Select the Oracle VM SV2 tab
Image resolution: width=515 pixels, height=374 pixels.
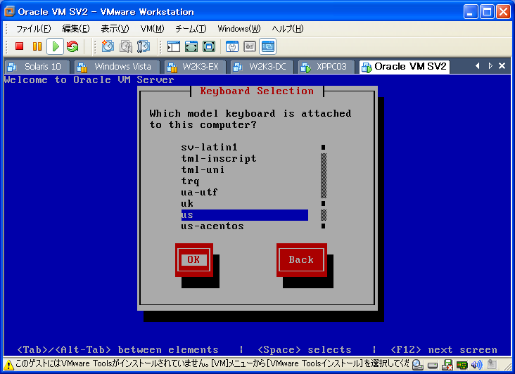click(x=405, y=67)
